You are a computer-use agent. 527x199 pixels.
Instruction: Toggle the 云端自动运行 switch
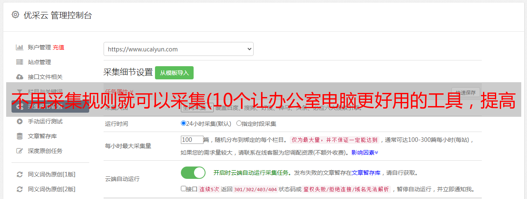coord(193,173)
